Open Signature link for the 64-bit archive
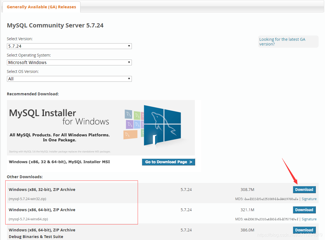 coord(309,219)
